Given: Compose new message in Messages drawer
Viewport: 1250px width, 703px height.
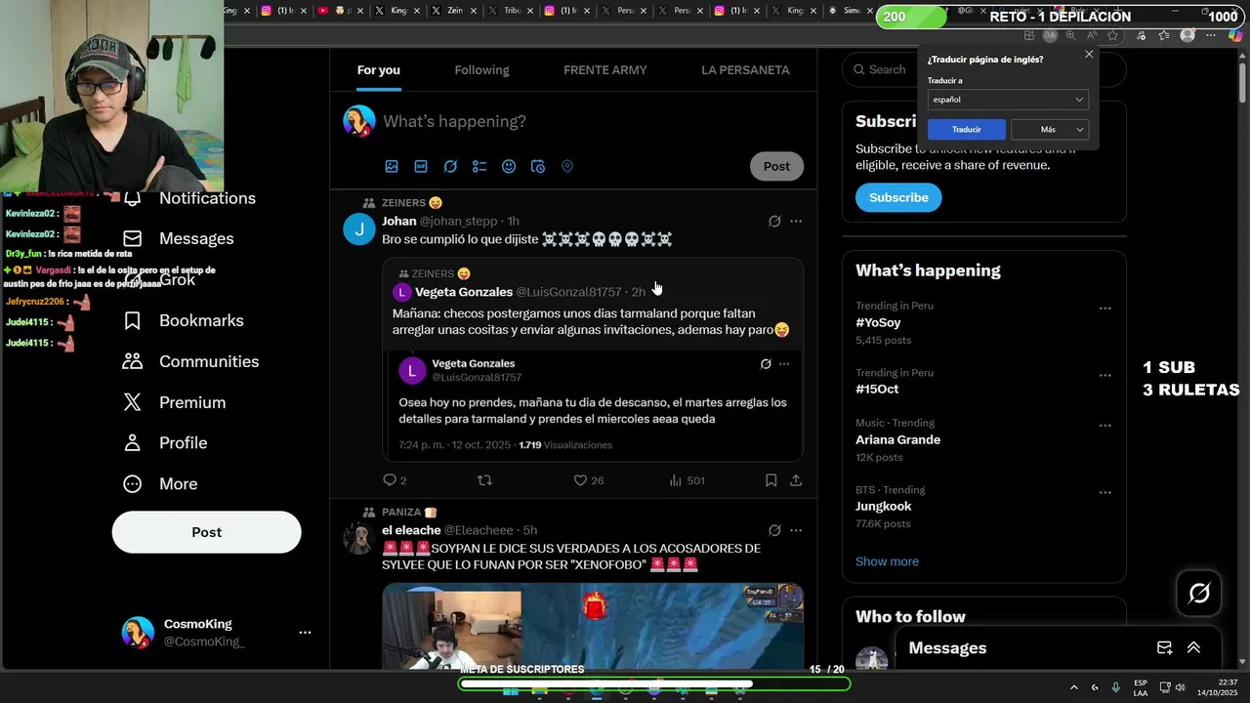Looking at the screenshot, I should [x=1164, y=648].
